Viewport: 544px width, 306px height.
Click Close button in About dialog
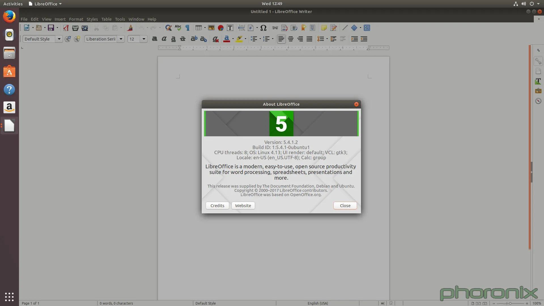[x=345, y=206]
